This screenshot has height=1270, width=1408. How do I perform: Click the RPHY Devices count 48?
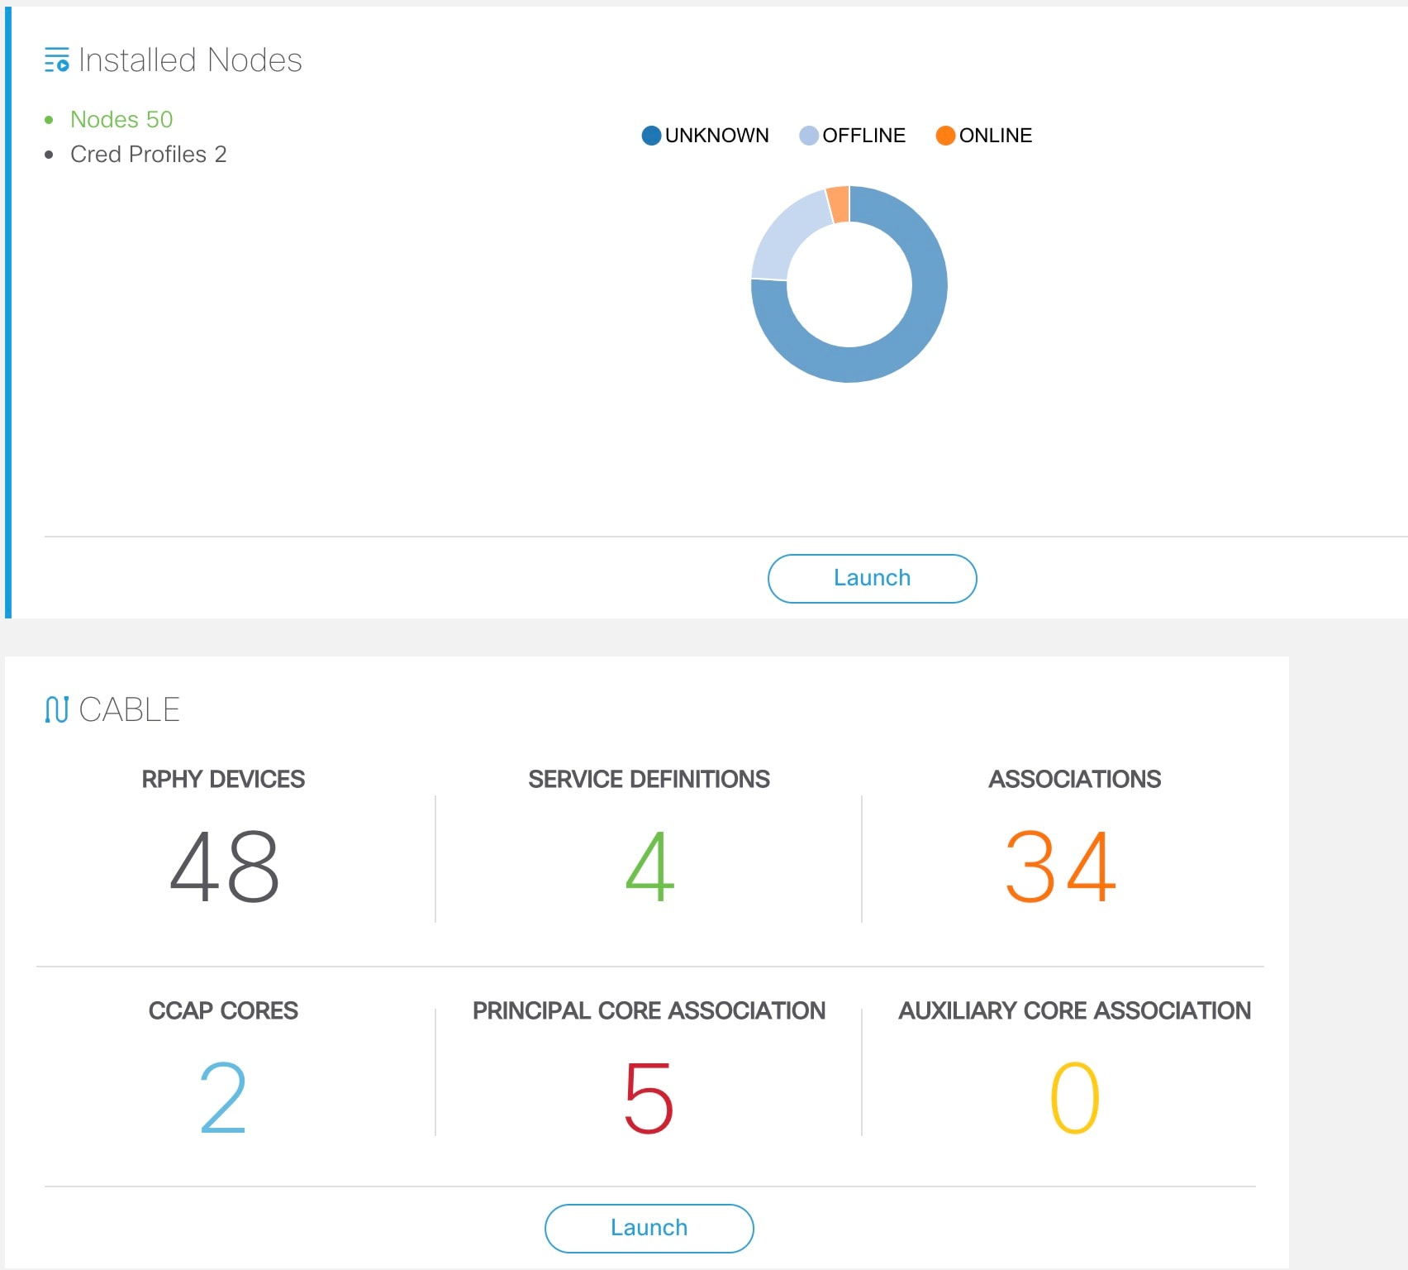pyautogui.click(x=224, y=867)
